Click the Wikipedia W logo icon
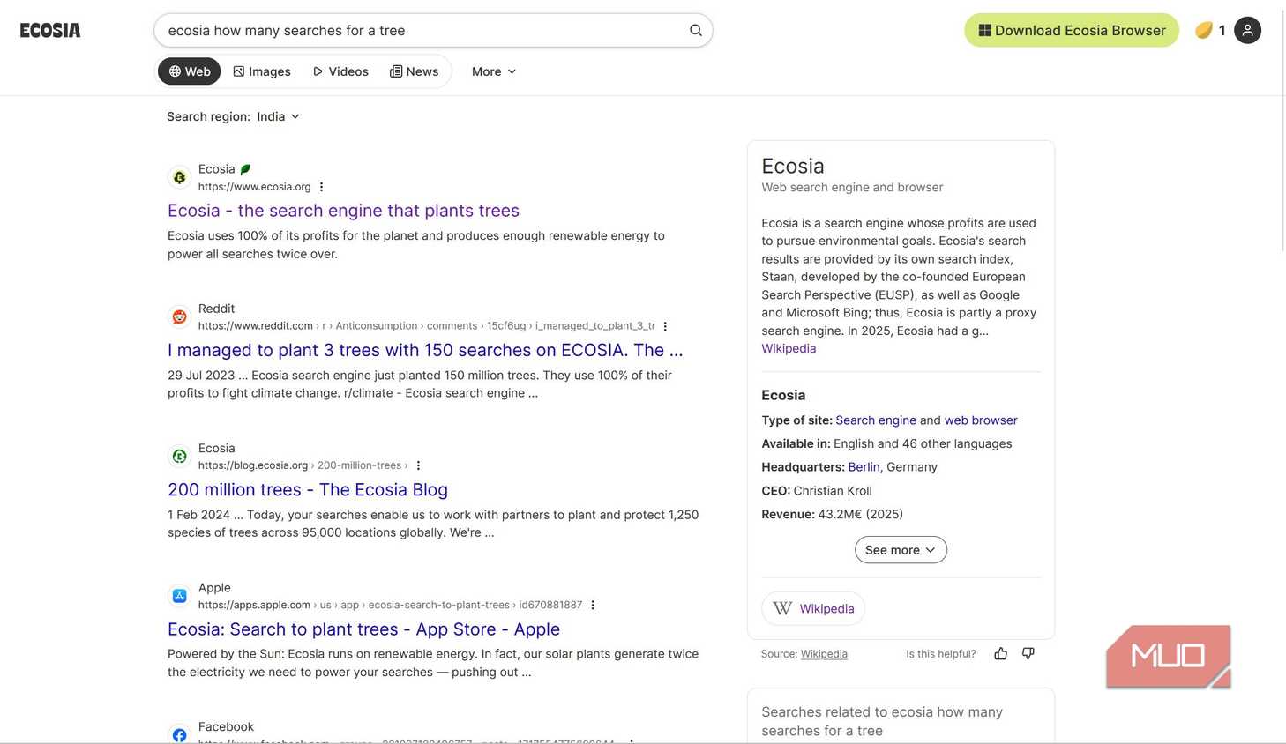Screen dimensions: 1286x744 [x=782, y=608]
